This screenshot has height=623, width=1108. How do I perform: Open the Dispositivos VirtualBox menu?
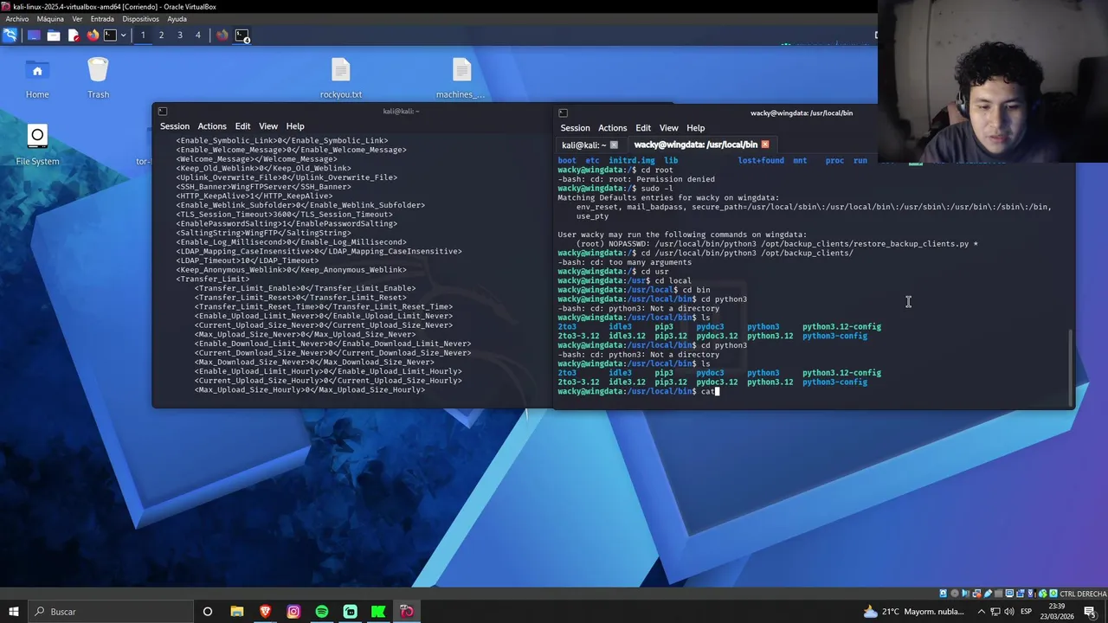140,19
